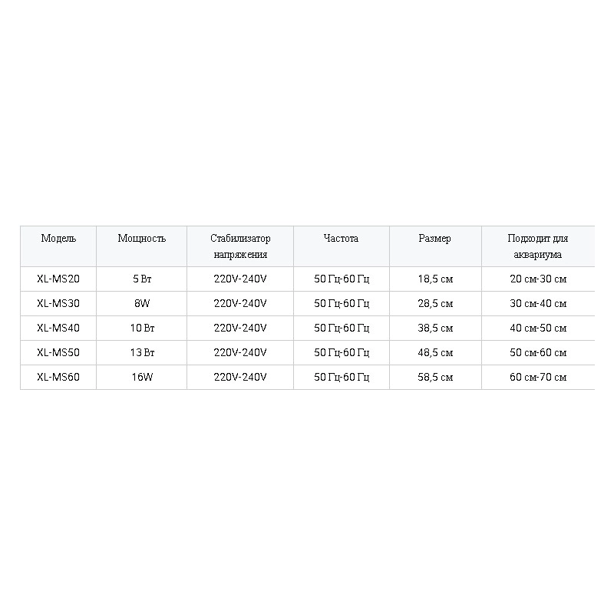Click the 10 Вт power cell
Screen dimensions: 614x614
pyautogui.click(x=142, y=328)
